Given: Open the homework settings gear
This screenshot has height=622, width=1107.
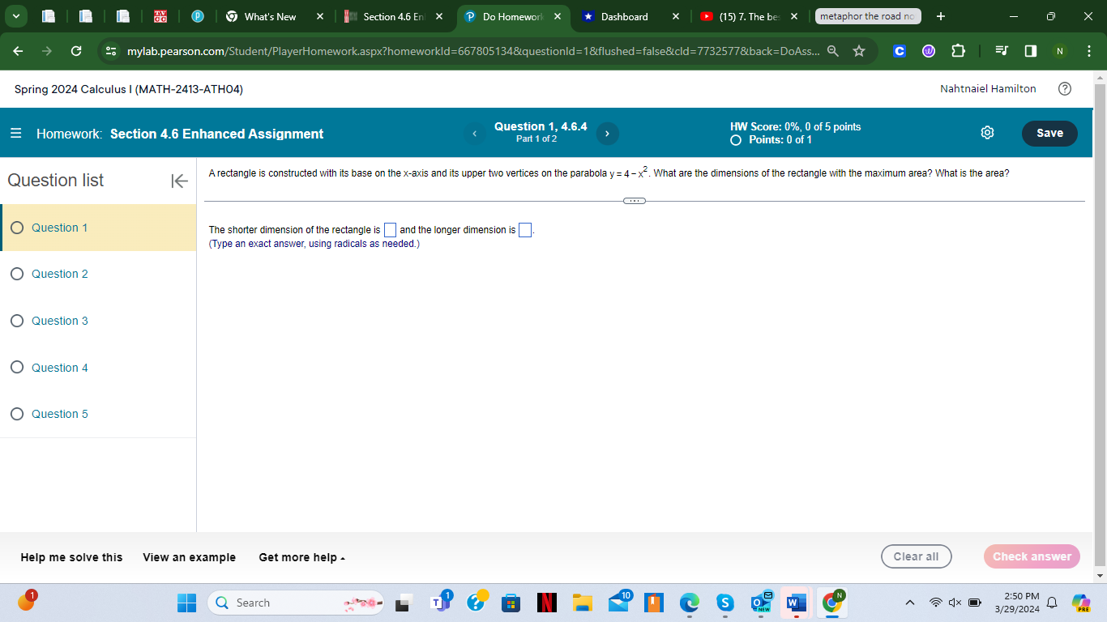Looking at the screenshot, I should [987, 133].
